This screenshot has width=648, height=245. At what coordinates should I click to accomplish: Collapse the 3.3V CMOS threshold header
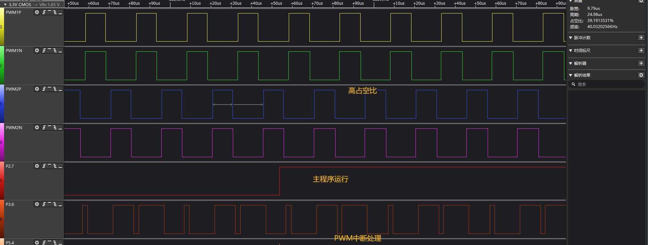click(x=5, y=5)
